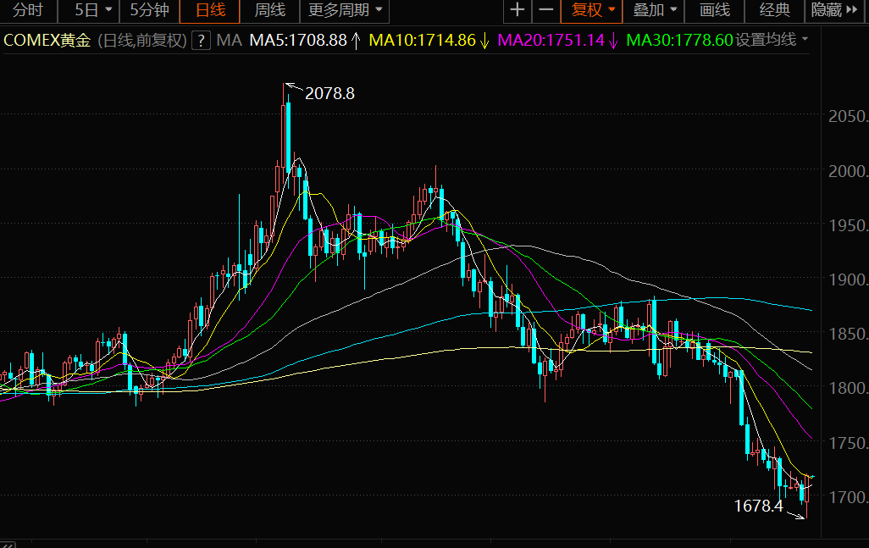The image size is (869, 548).
Task: Switch to the 分时 intraday tab
Action: (x=28, y=11)
